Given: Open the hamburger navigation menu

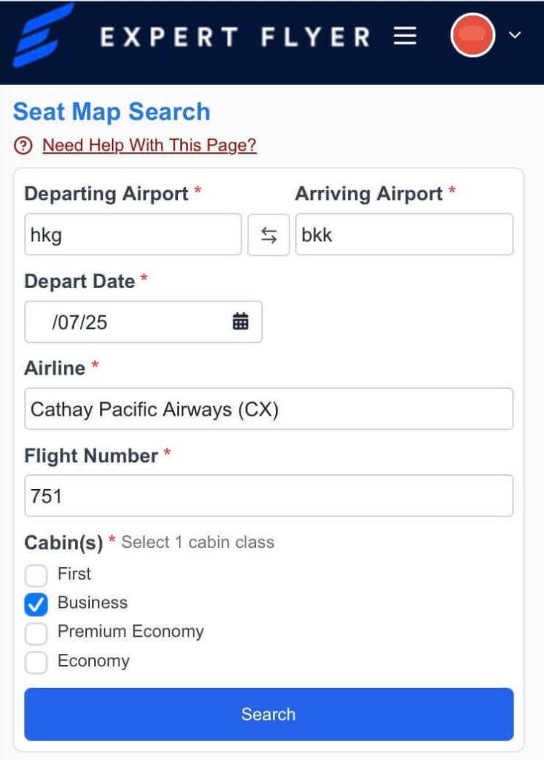Looking at the screenshot, I should click(404, 36).
